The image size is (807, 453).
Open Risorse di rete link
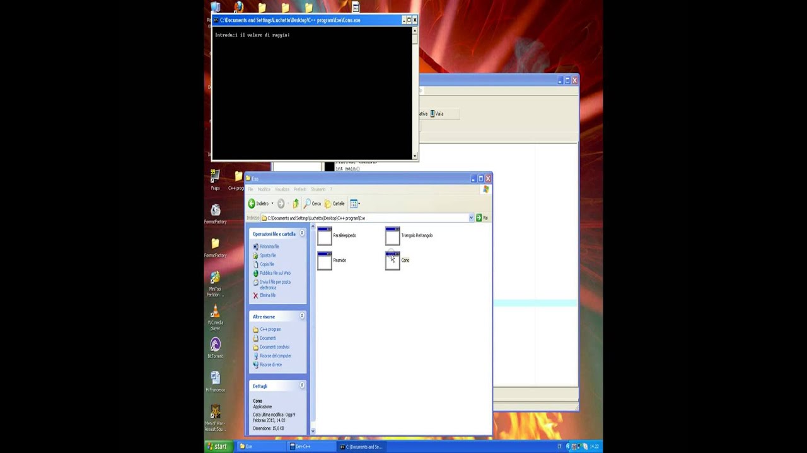270,364
